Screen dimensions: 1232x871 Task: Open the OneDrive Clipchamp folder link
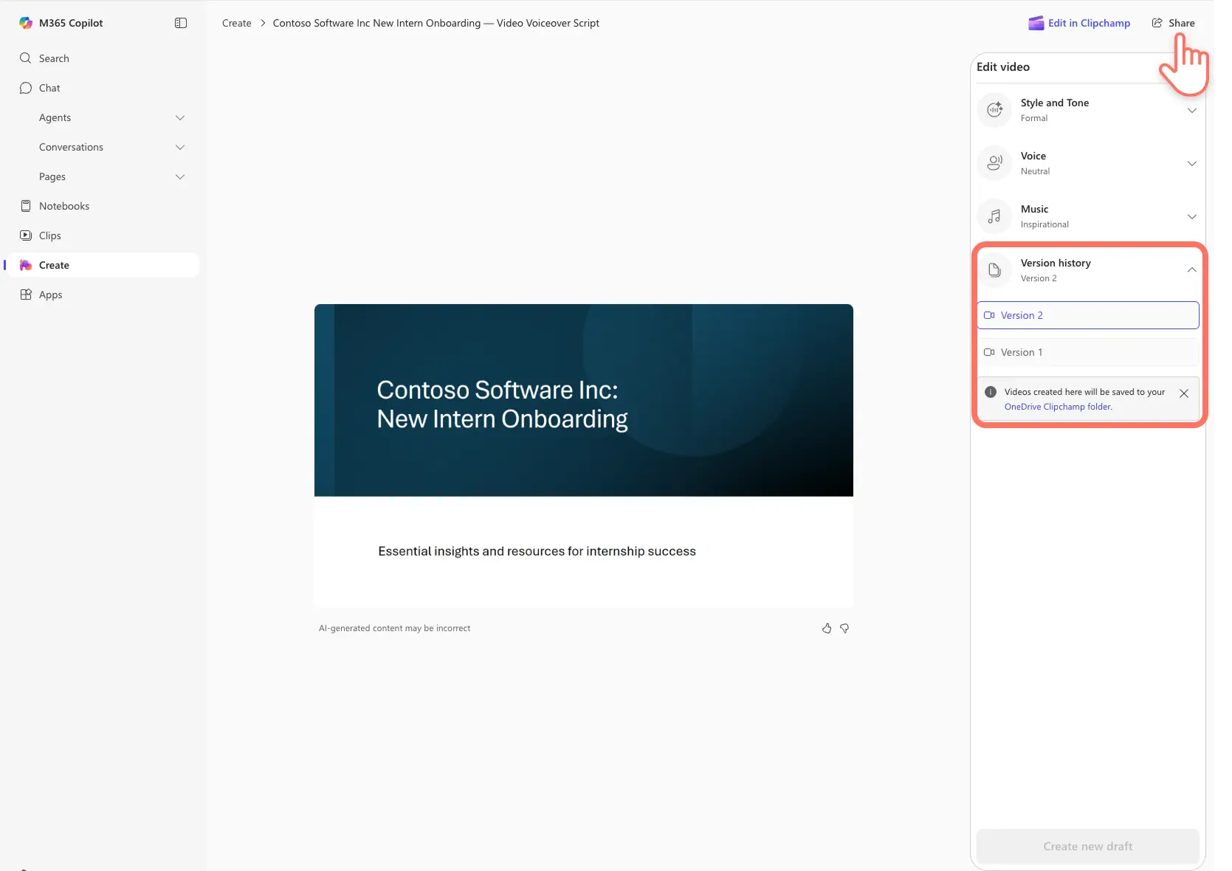coord(1058,407)
